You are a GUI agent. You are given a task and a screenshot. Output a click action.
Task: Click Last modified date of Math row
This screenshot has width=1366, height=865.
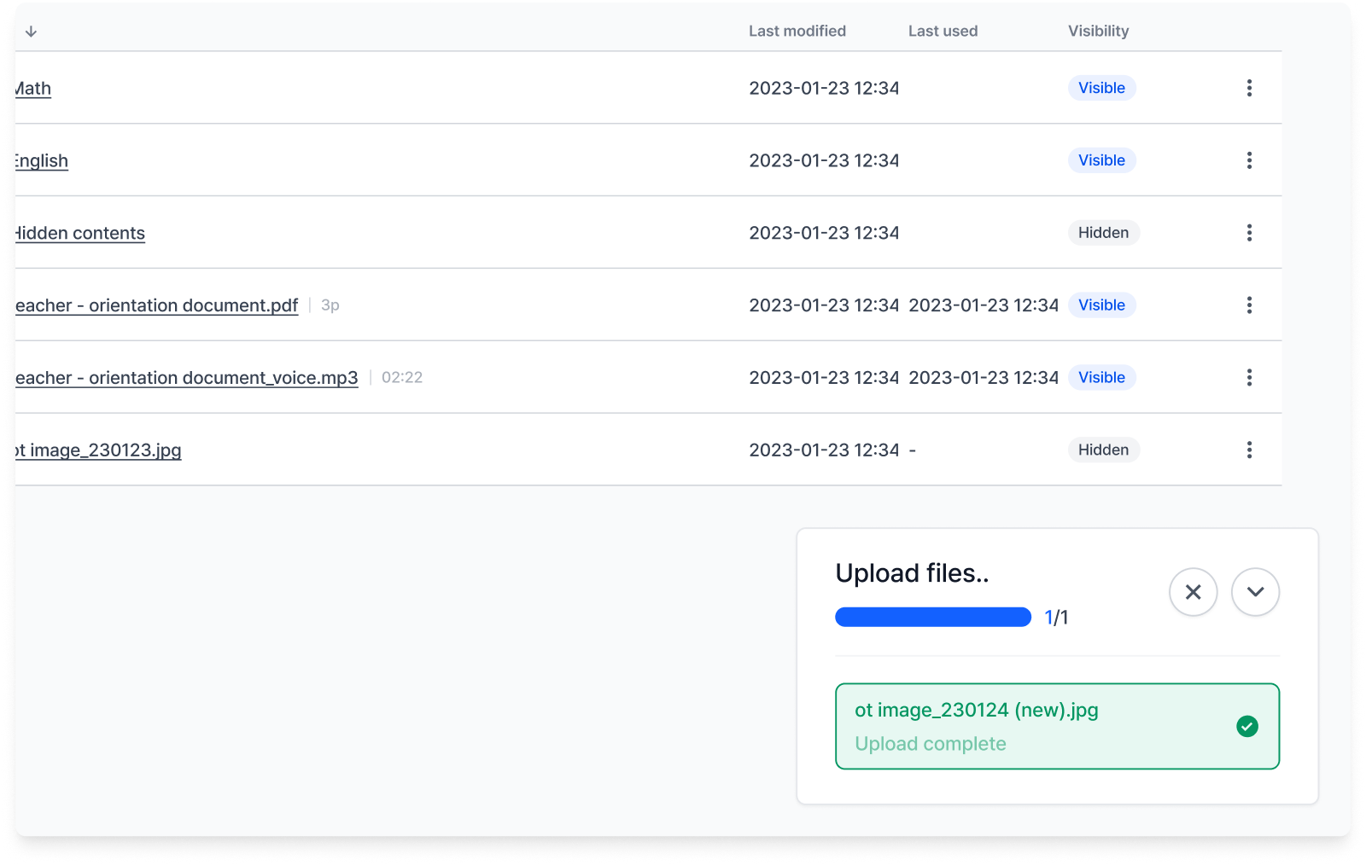(824, 88)
